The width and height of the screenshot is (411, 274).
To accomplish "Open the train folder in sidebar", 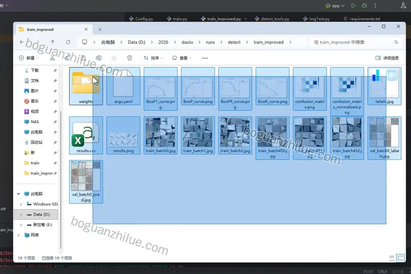I will click(x=35, y=163).
